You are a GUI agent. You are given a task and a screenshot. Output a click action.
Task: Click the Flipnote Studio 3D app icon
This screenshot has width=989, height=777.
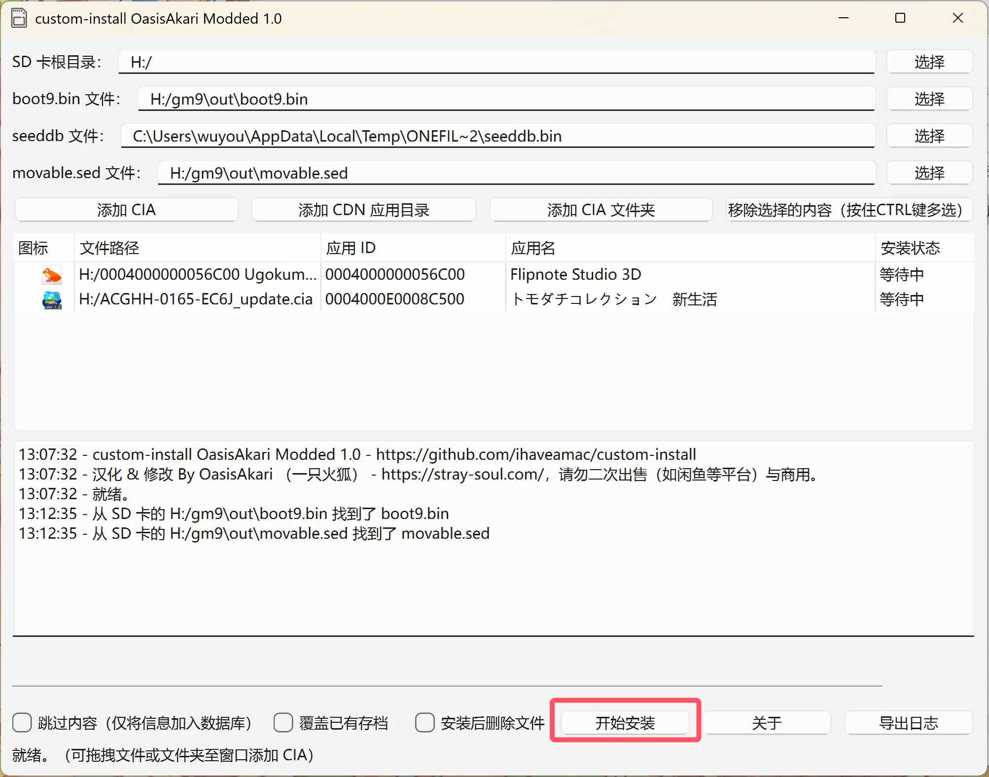pyautogui.click(x=51, y=275)
